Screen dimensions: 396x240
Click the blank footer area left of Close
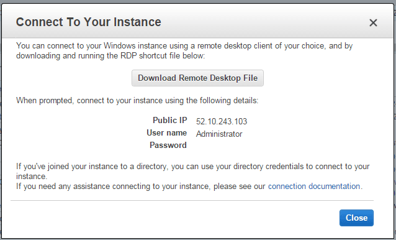pos(174,218)
